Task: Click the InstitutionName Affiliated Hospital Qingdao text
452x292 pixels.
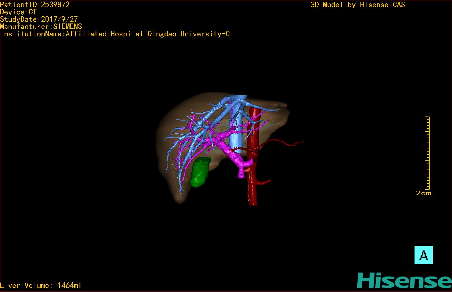Action: pyautogui.click(x=115, y=34)
